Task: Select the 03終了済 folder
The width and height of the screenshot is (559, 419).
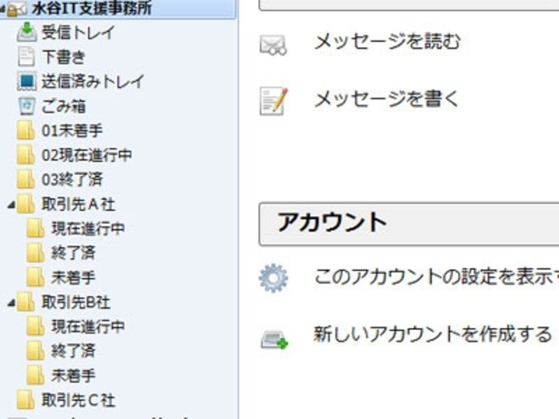Action: coord(72,180)
